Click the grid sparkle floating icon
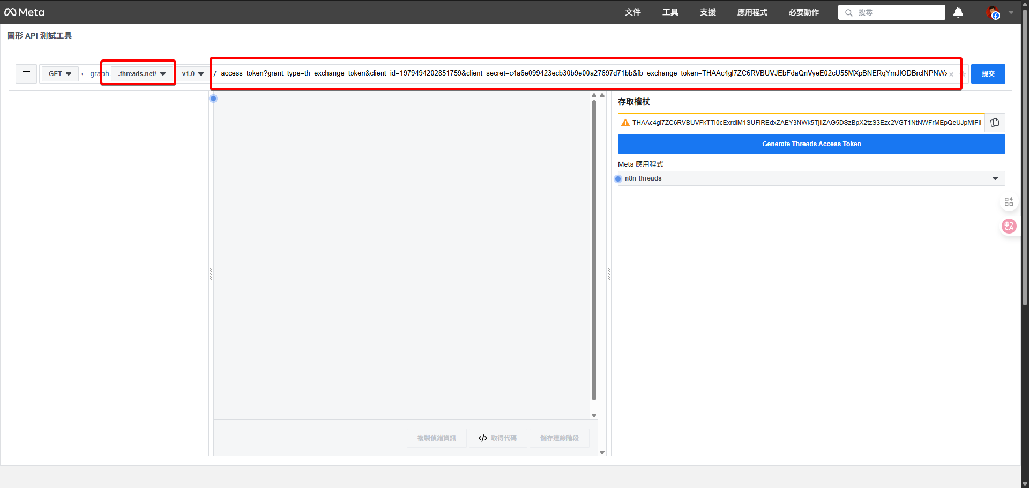 point(1009,202)
